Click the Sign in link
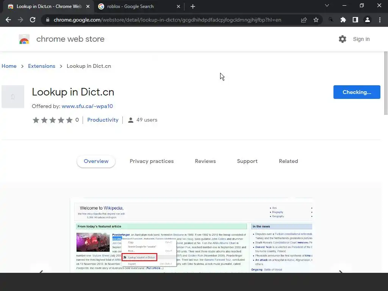Image resolution: width=388 pixels, height=291 pixels. point(361,39)
